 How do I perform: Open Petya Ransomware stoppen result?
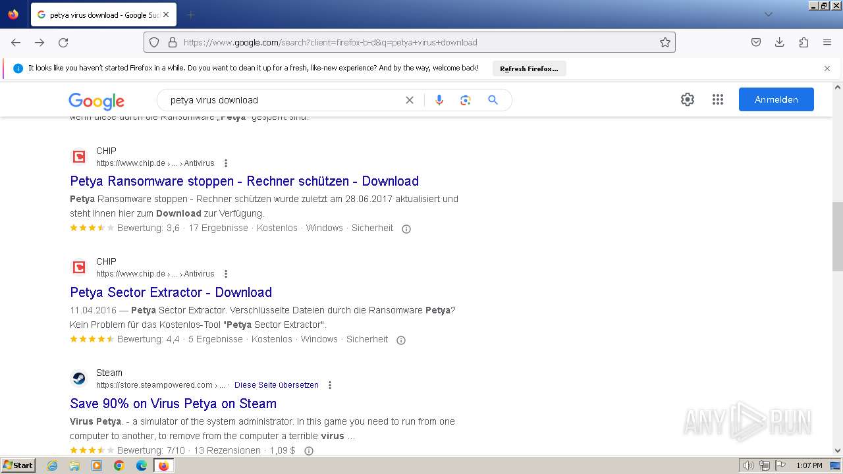point(244,181)
